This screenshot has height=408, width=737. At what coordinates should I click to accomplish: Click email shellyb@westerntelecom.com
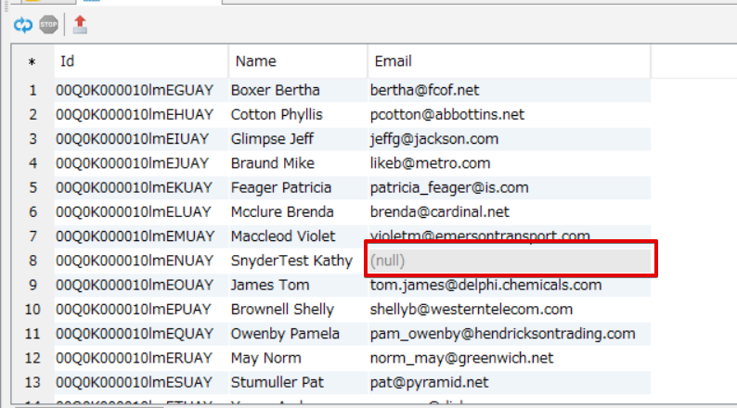(x=472, y=310)
